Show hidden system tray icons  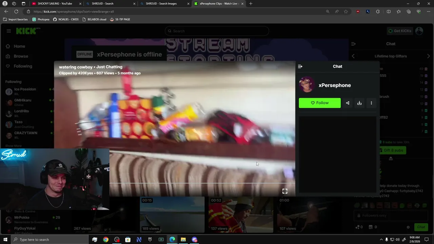click(381, 240)
